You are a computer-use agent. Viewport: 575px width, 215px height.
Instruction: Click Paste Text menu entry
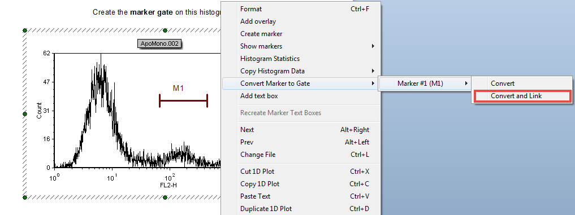(301, 196)
